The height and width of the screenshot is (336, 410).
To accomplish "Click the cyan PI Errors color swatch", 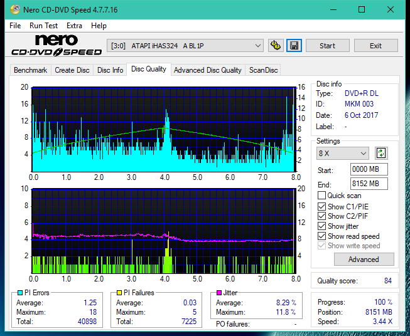I will [x=20, y=293].
